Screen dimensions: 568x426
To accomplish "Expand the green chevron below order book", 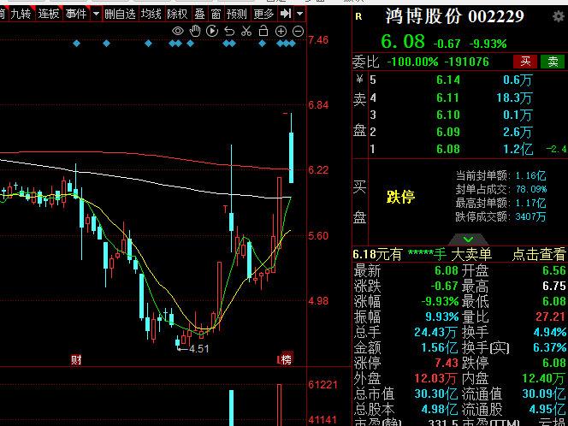I will click(468, 240).
